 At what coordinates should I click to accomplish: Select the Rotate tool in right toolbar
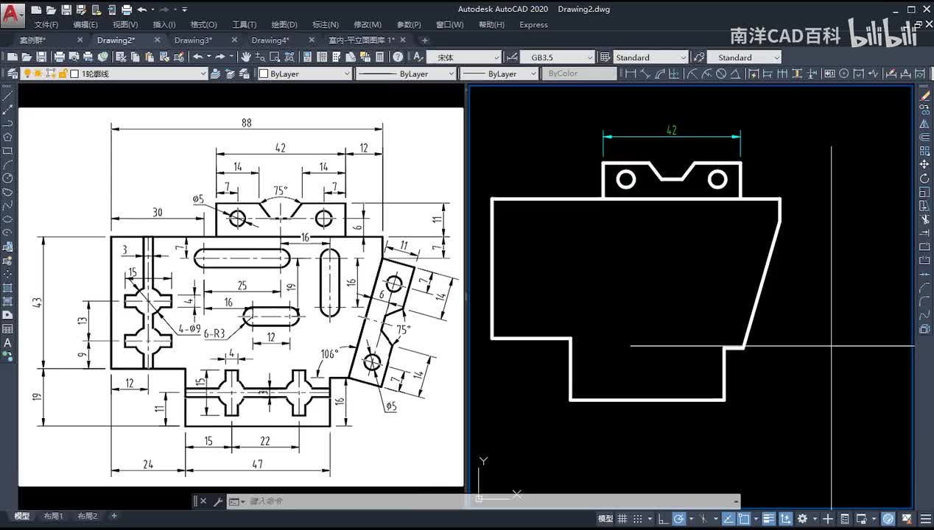(x=925, y=178)
